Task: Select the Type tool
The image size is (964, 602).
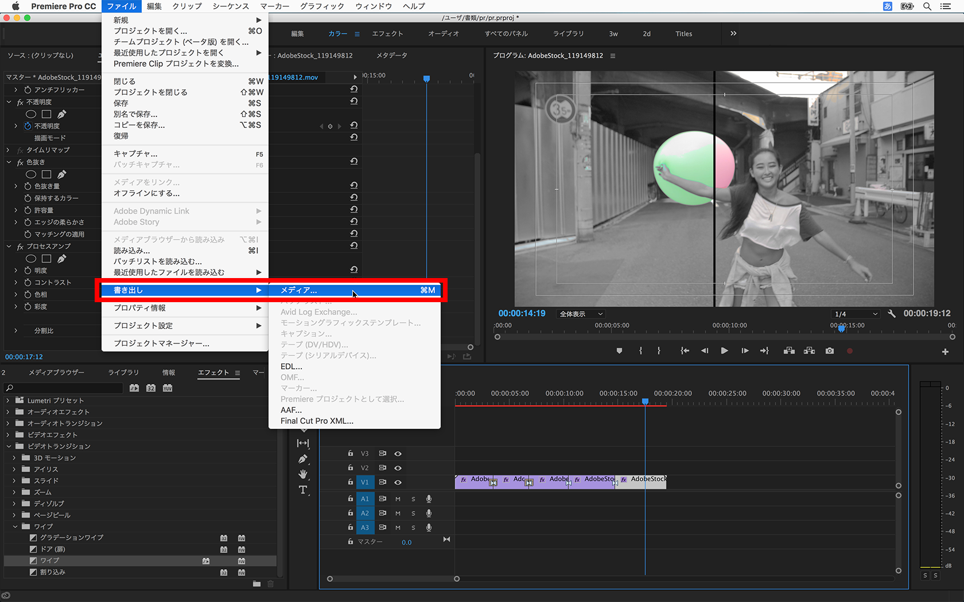Action: tap(303, 490)
